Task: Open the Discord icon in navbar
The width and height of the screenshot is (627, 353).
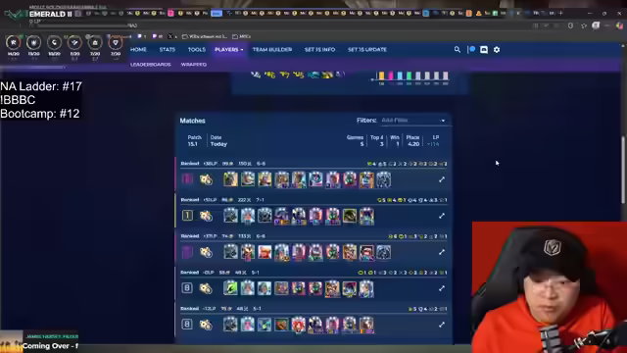Action: 484,50
